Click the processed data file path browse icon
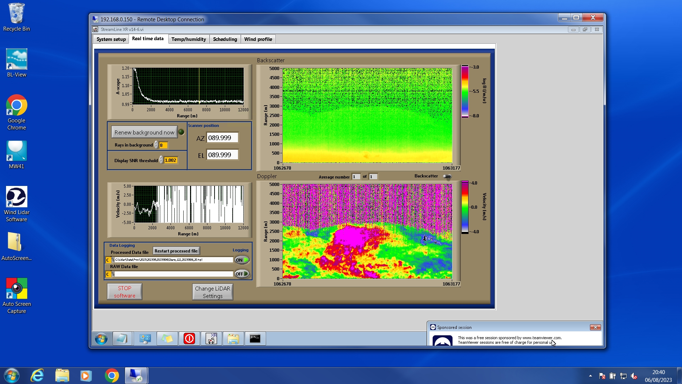682x384 pixels. tap(113, 260)
